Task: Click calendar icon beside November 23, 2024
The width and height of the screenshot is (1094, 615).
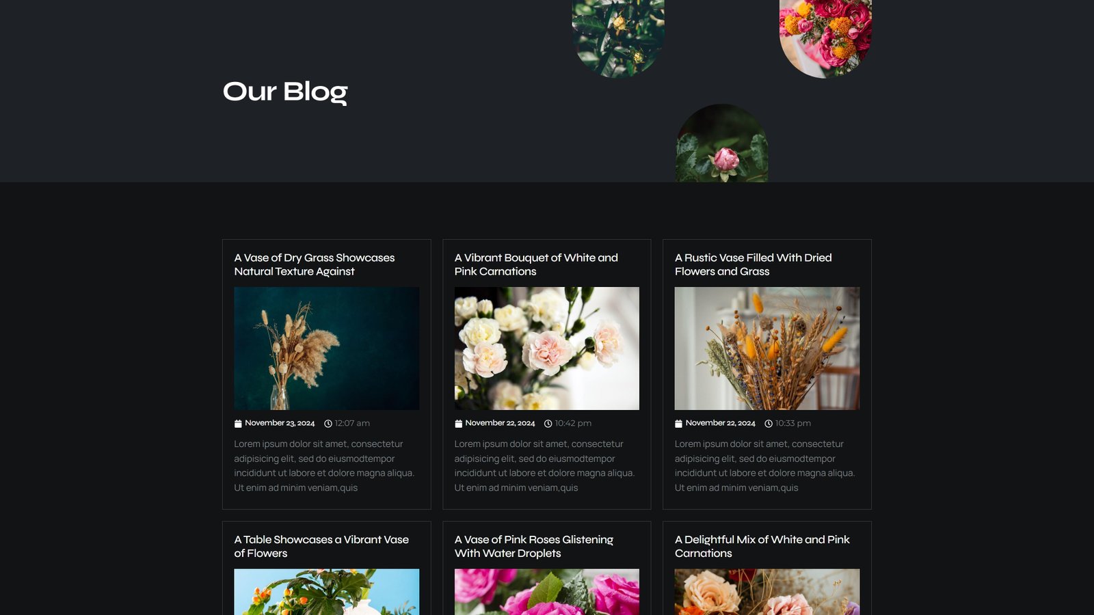Action: point(238,424)
